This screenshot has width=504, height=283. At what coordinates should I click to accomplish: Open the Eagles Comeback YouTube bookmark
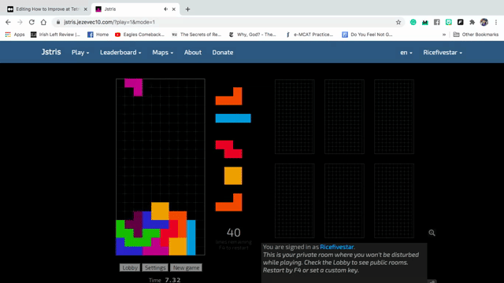[x=139, y=35]
